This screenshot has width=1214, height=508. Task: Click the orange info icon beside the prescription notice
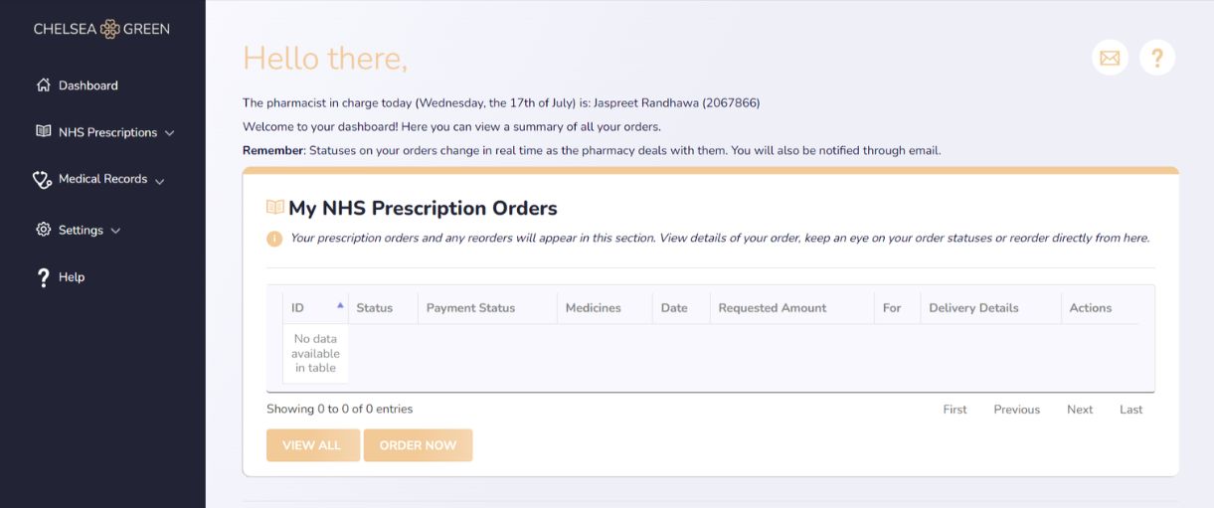tap(274, 239)
